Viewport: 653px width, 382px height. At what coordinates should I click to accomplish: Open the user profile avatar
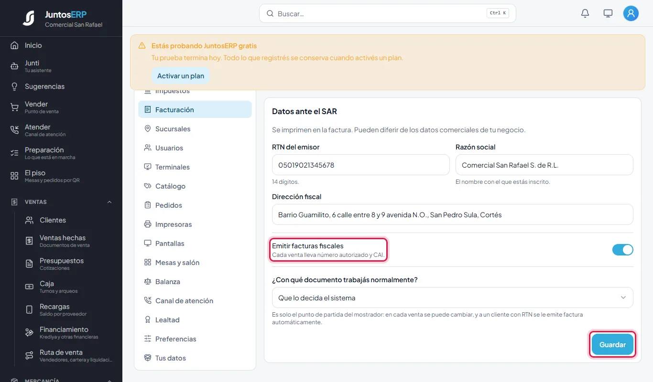click(631, 13)
